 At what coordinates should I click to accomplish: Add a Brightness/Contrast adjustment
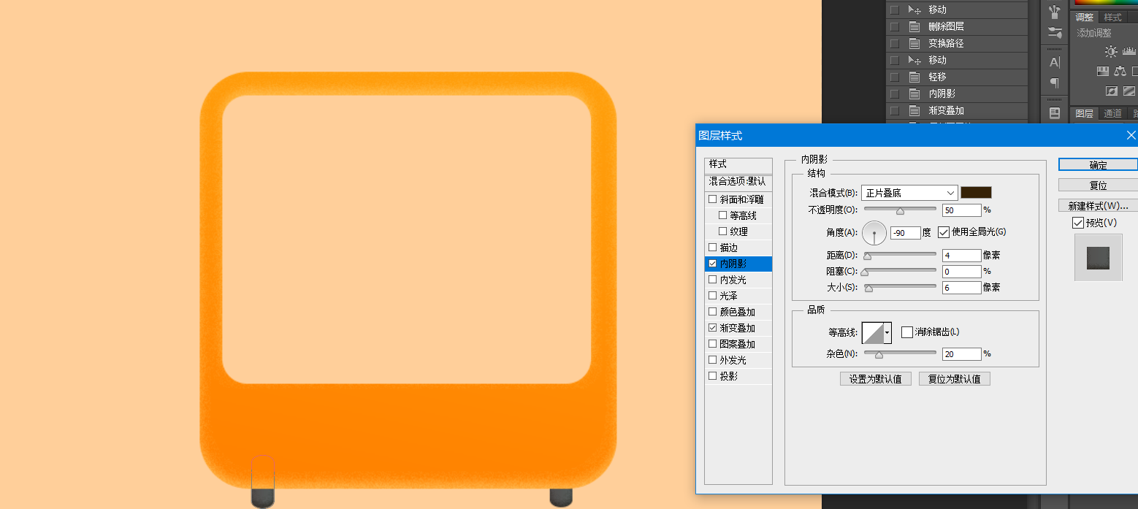[1111, 51]
